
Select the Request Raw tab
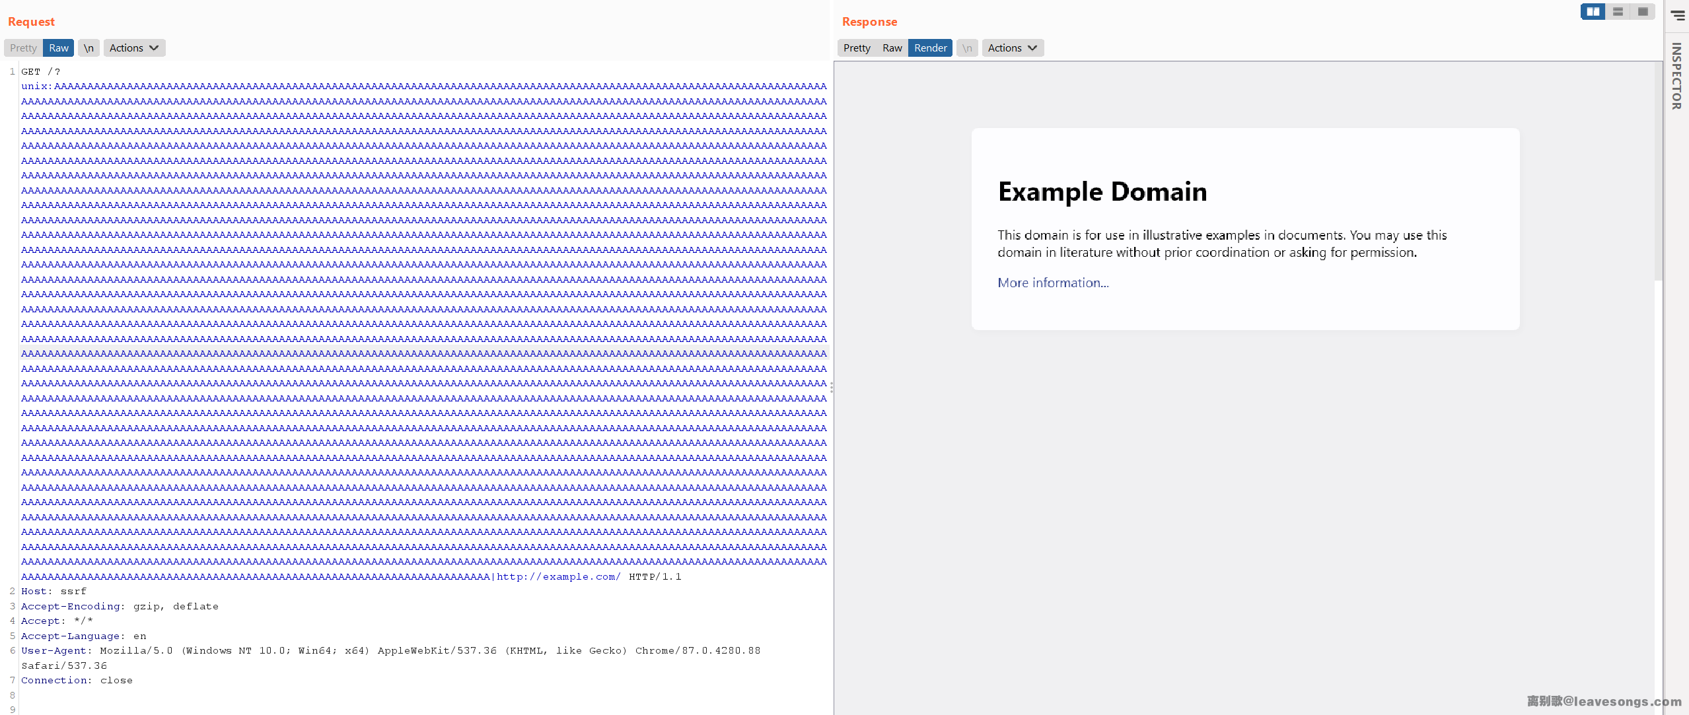click(x=58, y=48)
